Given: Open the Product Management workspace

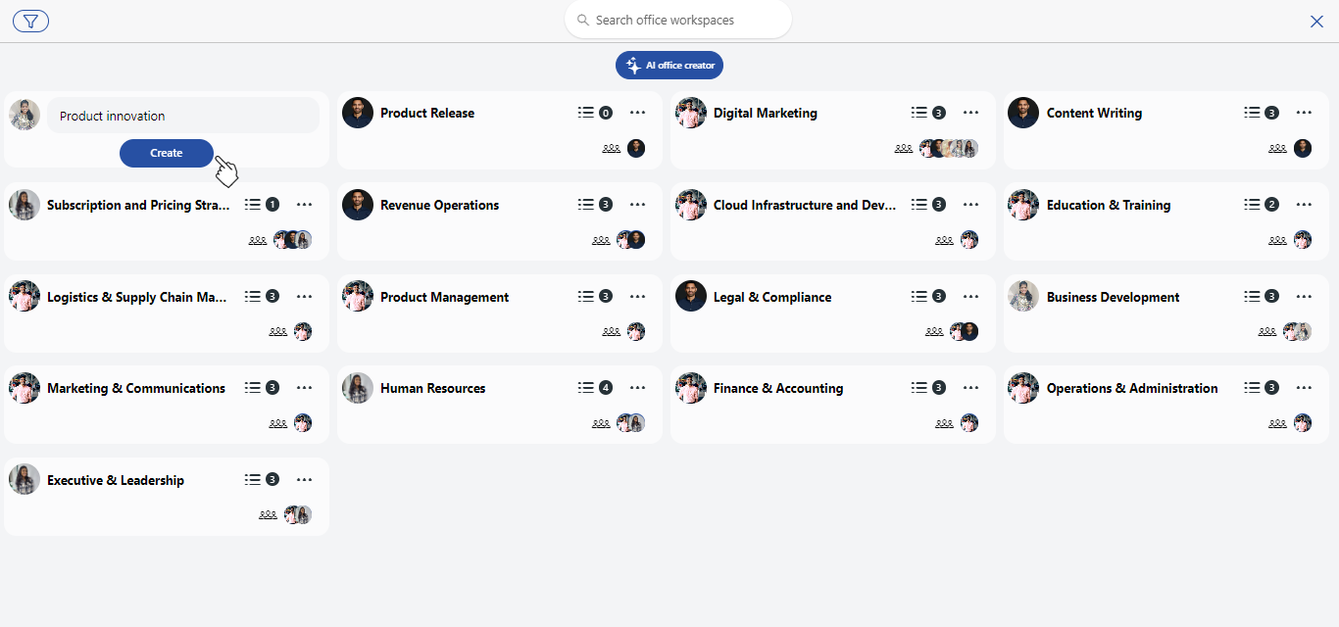Looking at the screenshot, I should 444,297.
